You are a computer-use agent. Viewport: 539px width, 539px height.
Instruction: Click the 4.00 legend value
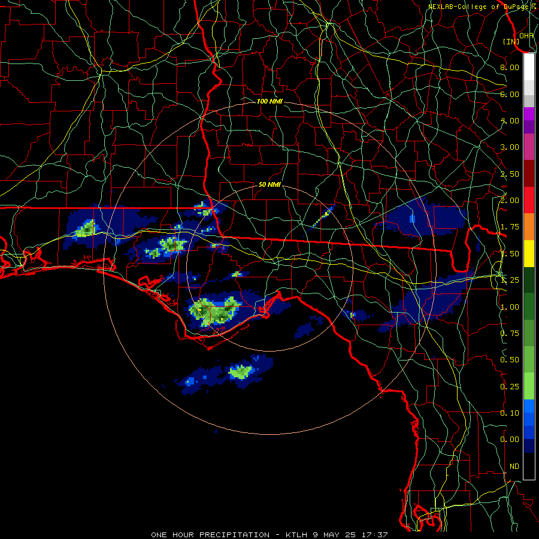click(x=510, y=120)
